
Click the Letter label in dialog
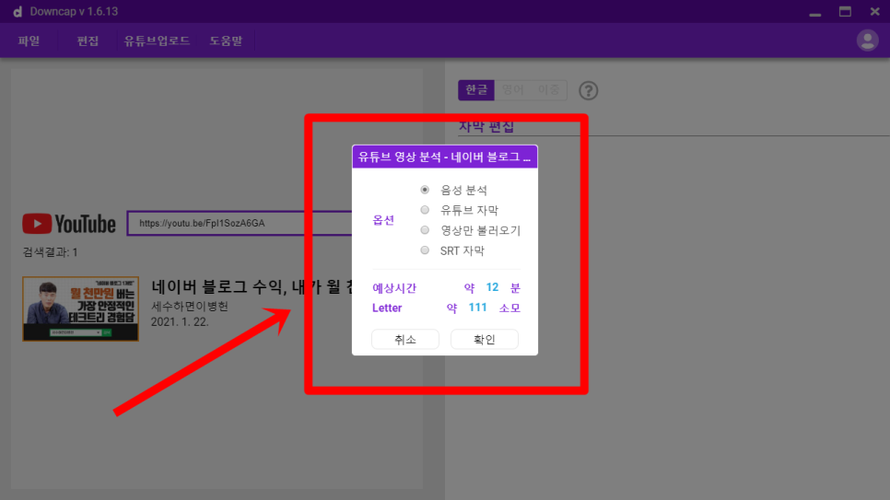click(x=387, y=308)
